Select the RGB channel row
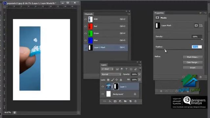This screenshot has width=210, height=118. (x=106, y=19)
